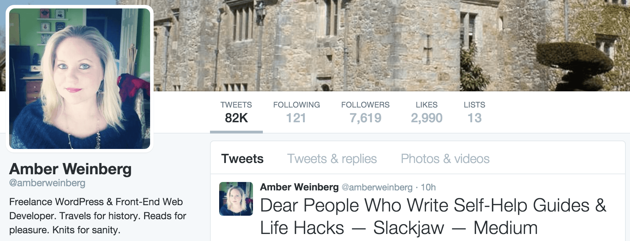The image size is (630, 241).
Task: Click the 7,619 followers number
Action: pyautogui.click(x=365, y=118)
